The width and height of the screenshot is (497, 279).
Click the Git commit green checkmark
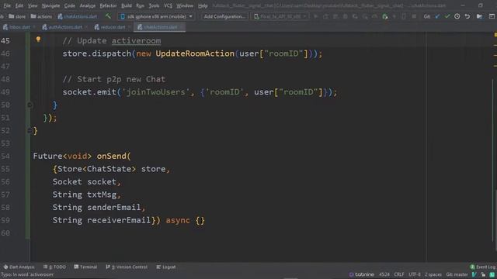(x=447, y=16)
